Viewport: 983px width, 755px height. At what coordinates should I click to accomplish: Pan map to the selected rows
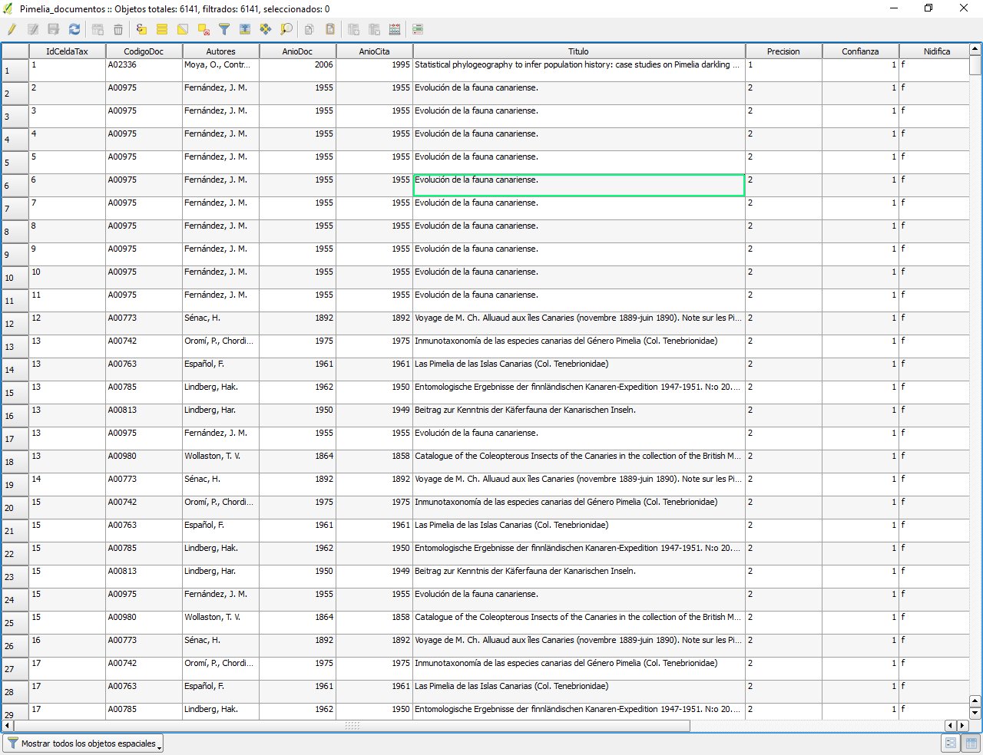tap(266, 29)
